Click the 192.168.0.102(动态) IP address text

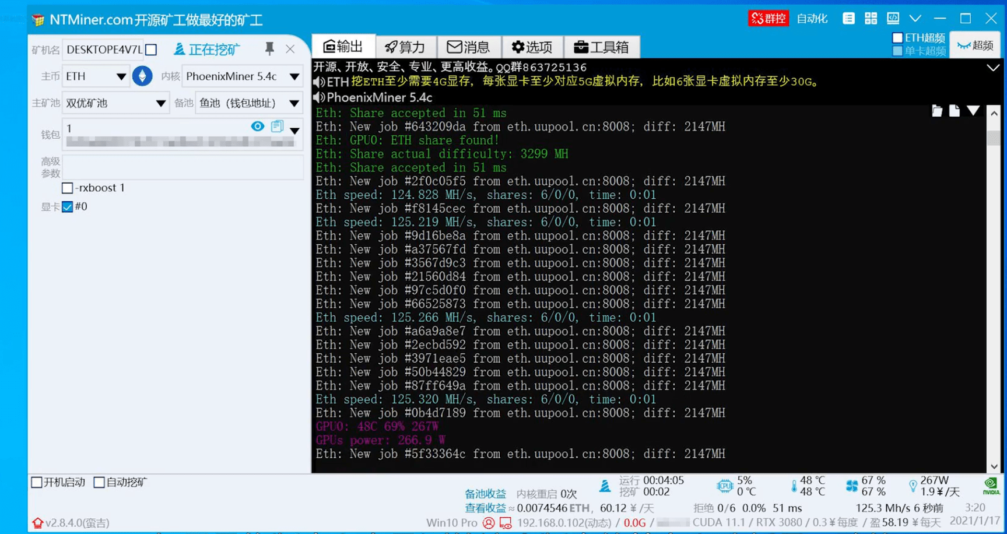coord(564,523)
